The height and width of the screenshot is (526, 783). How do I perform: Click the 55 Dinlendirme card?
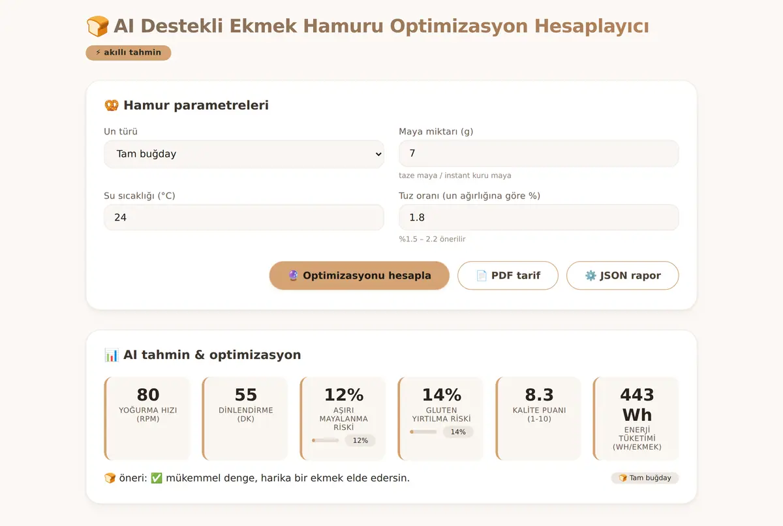246,418
